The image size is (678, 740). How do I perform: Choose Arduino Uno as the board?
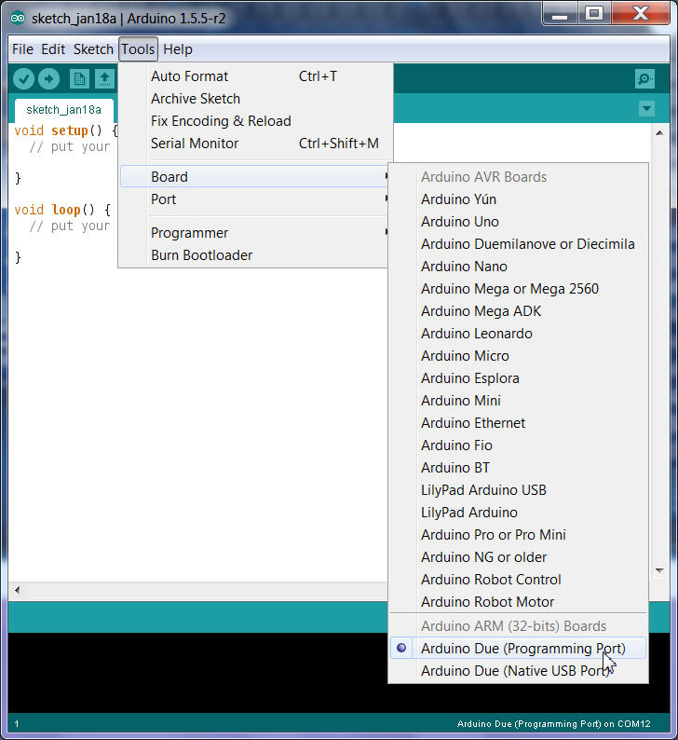[460, 222]
